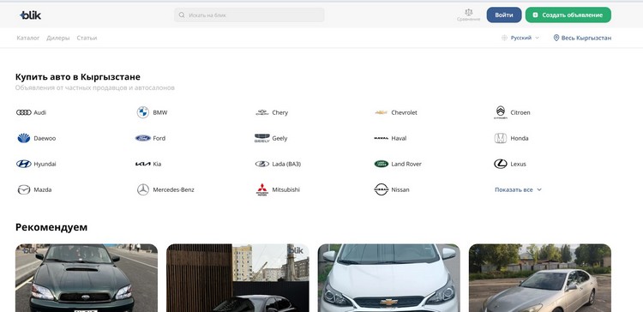
Task: Click the Lada brand logo
Action: coord(262,164)
